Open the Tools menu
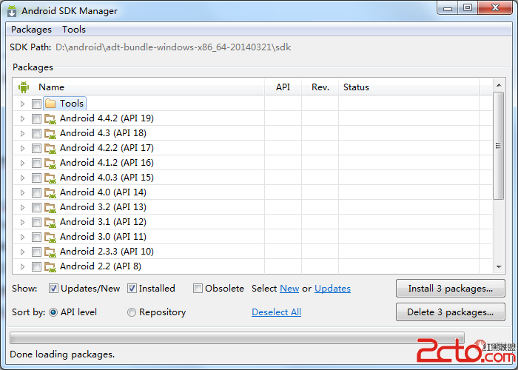Image resolution: width=518 pixels, height=370 pixels. (x=74, y=30)
